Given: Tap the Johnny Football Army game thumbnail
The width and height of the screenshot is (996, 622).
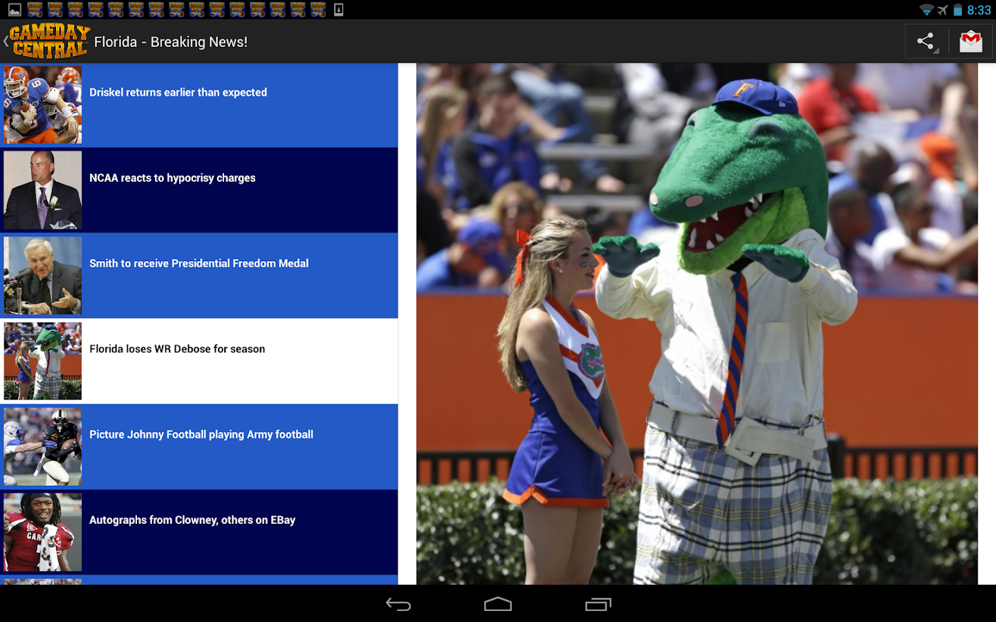Looking at the screenshot, I should click(x=43, y=447).
